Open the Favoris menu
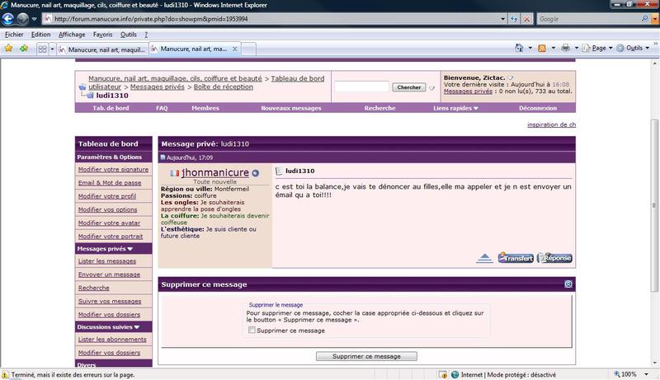 [103, 35]
